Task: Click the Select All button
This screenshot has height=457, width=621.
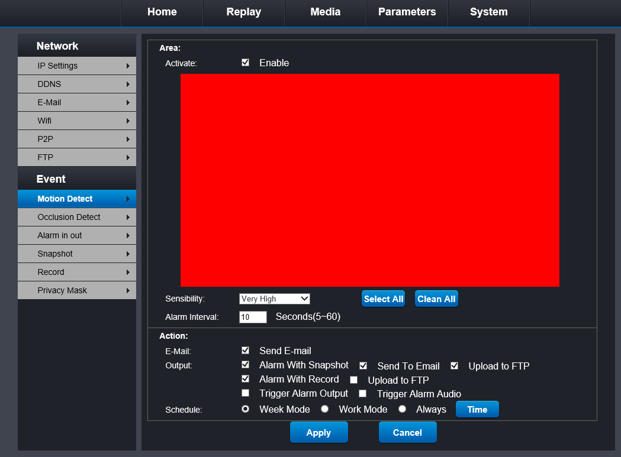Action: [383, 299]
